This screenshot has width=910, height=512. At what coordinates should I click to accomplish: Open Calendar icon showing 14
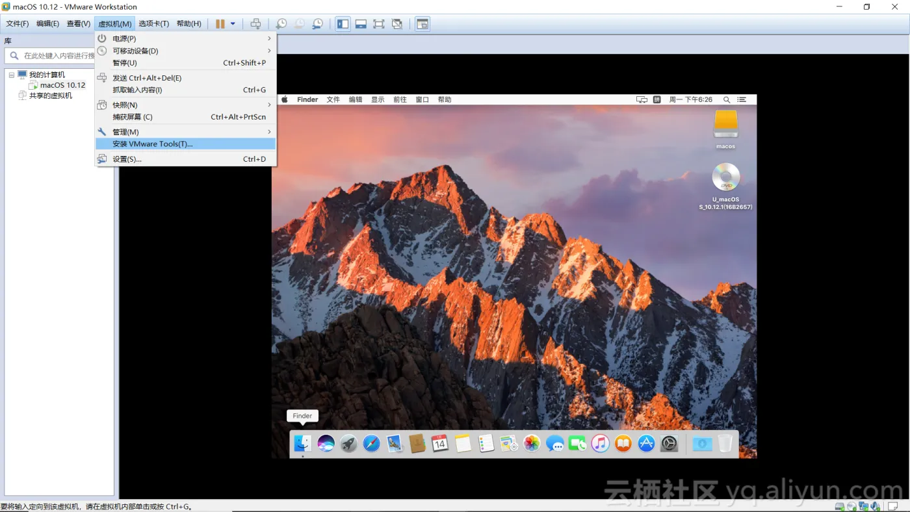point(440,444)
